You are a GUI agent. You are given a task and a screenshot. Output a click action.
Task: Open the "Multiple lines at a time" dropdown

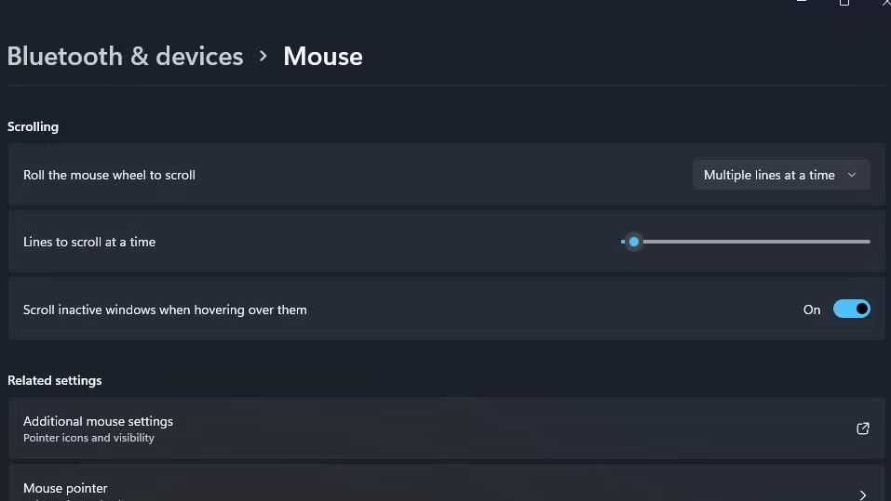point(780,175)
